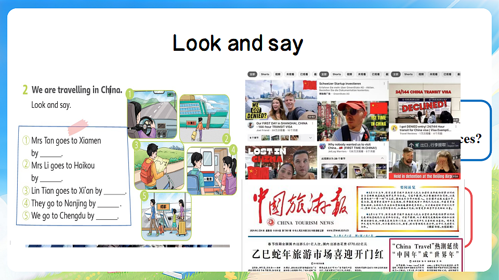The height and width of the screenshot is (280, 499).
Task: Open the 'DECLINED!' transit visa video thumbnail
Action: (x=425, y=103)
